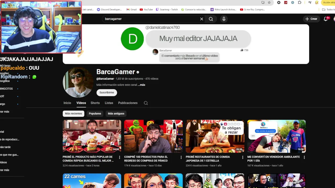Open the Publicaciones tab

point(128,103)
